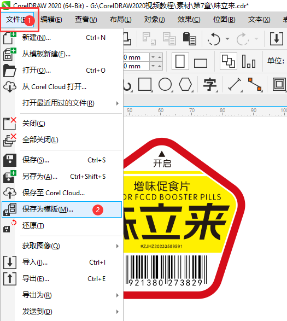Image resolution: width=287 pixels, height=321 pixels.
Task: Select the Text tool 字
Action: click(x=210, y=84)
